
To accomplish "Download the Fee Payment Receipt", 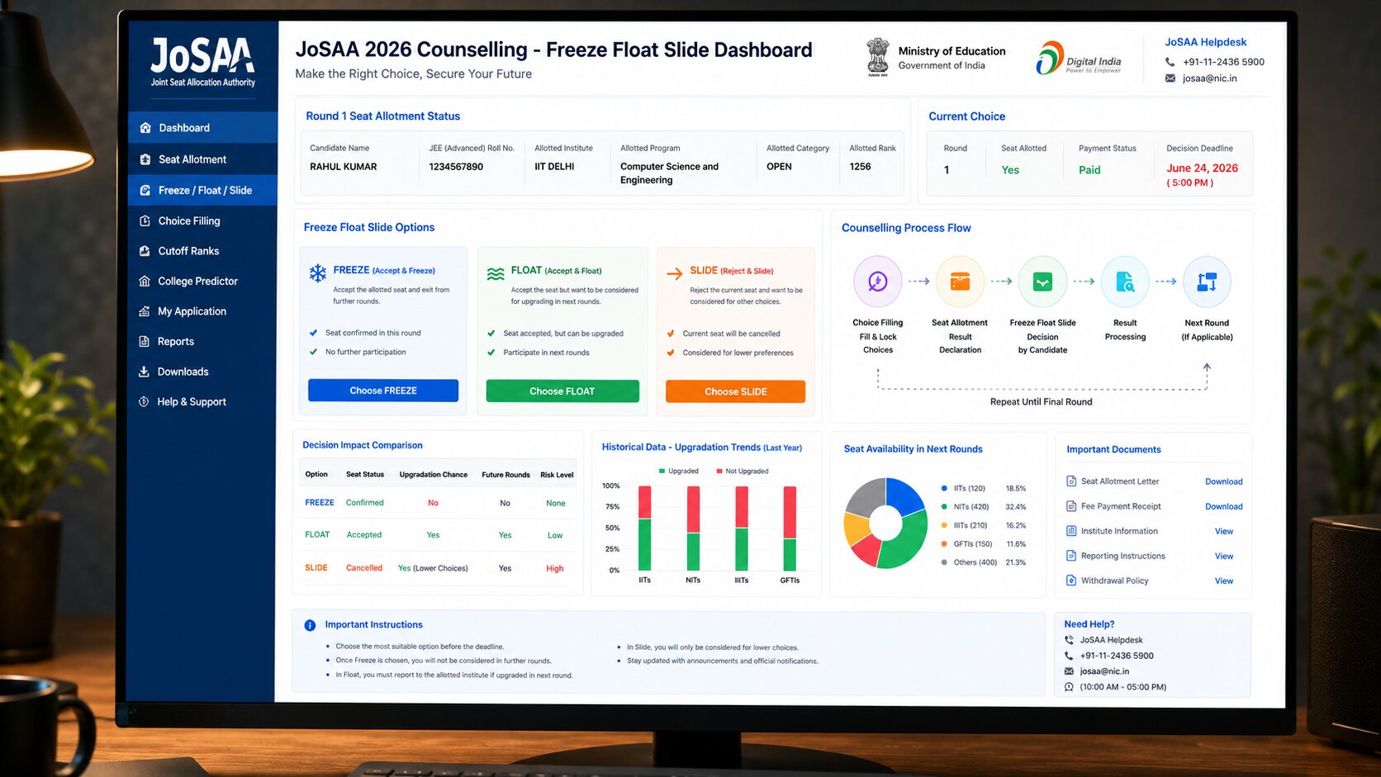I will pyautogui.click(x=1223, y=506).
